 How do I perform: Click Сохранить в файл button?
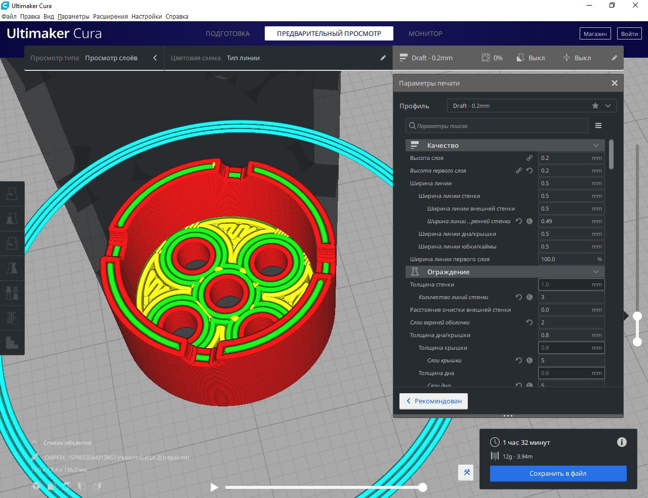click(558, 474)
